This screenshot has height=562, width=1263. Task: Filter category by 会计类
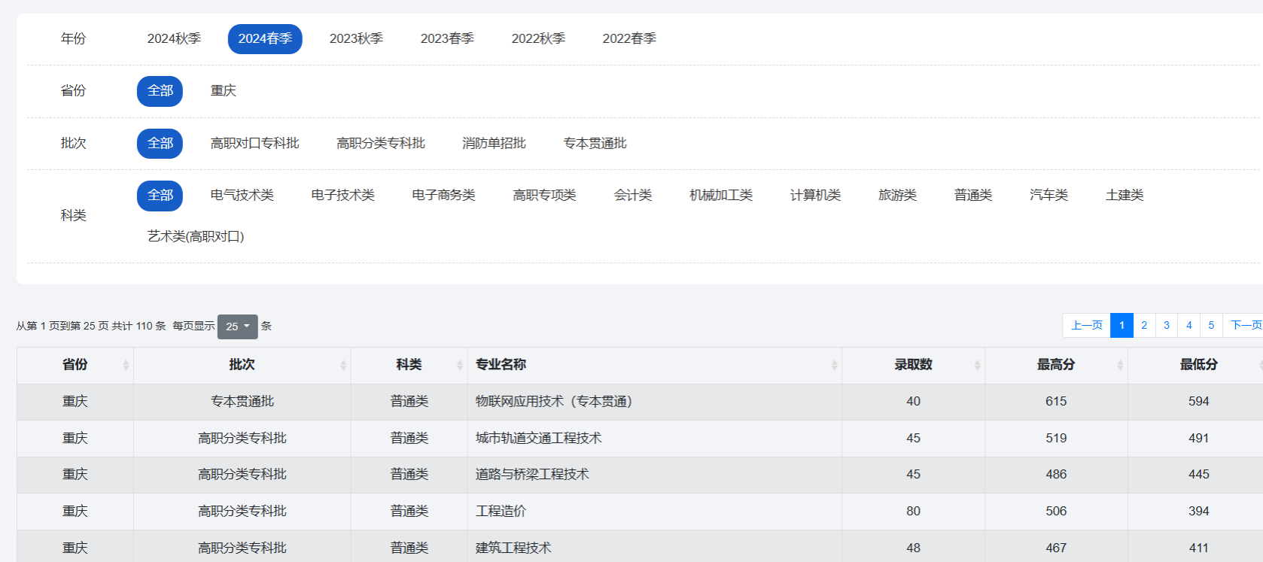(633, 196)
